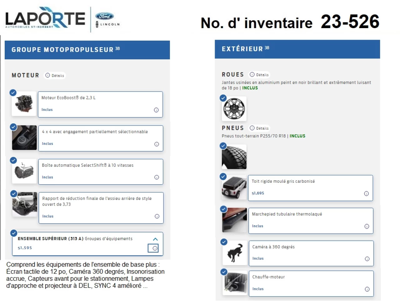Open Détails next to Pneus heading
Image resolution: width=400 pixels, height=303 pixels.
259,128
